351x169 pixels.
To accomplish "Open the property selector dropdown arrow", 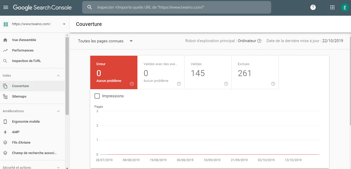I will 64,24.
